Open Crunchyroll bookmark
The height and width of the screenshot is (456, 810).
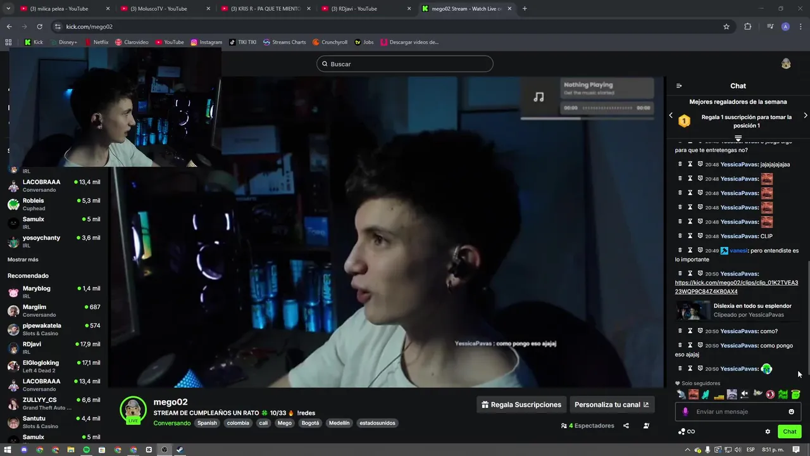click(329, 42)
